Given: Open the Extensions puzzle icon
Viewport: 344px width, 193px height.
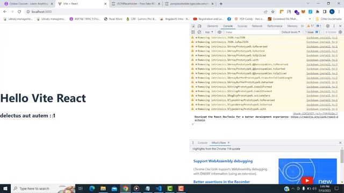Looking at the screenshot, I should coord(318,12).
